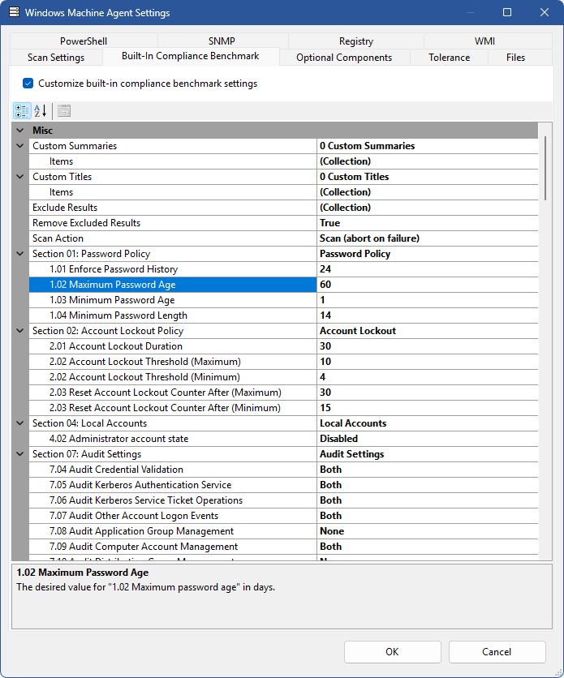
Task: Click the title bar app icon
Action: coord(15,12)
